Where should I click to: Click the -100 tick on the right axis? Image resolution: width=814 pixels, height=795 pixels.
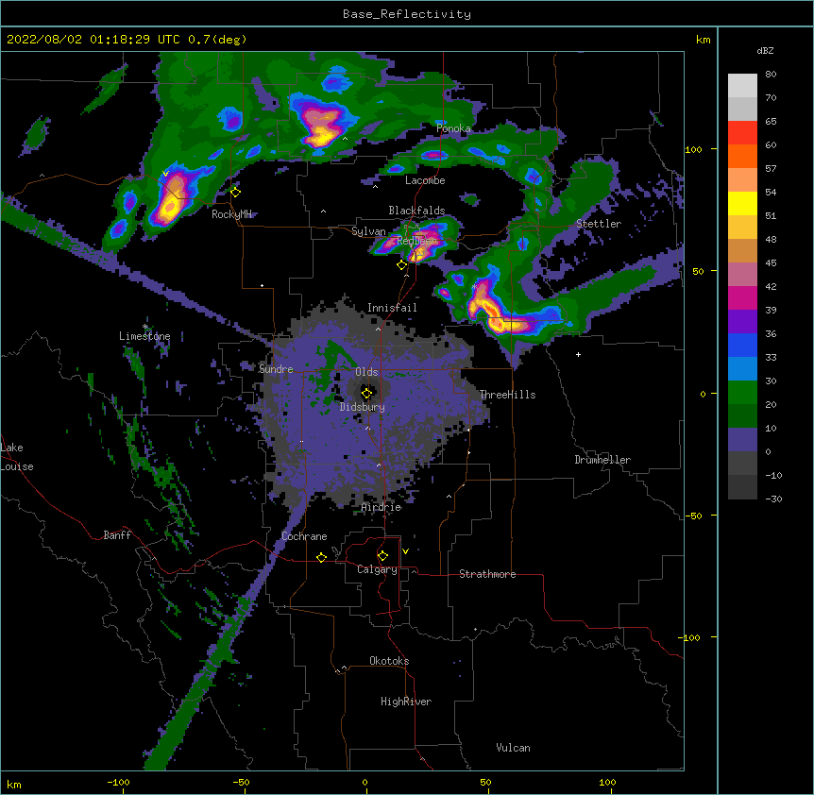click(689, 637)
